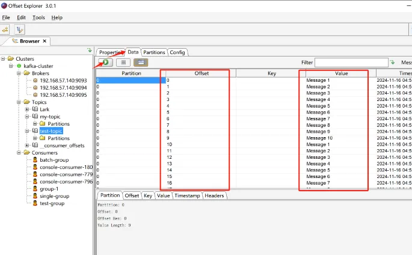Image resolution: width=412 pixels, height=255 pixels.
Task: Collapse the Clusters tree node
Action: click(3, 58)
